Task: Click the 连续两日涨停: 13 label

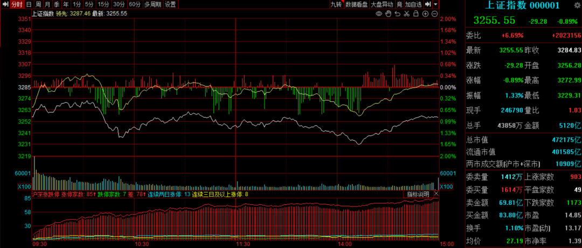Action: (x=169, y=194)
